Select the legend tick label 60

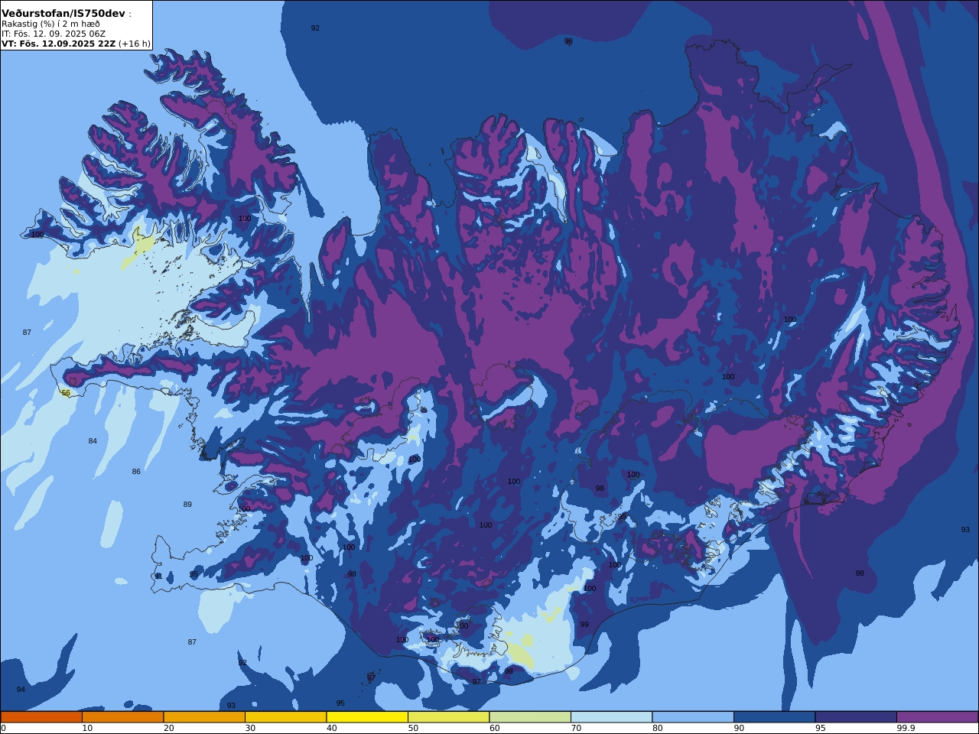tap(495, 728)
